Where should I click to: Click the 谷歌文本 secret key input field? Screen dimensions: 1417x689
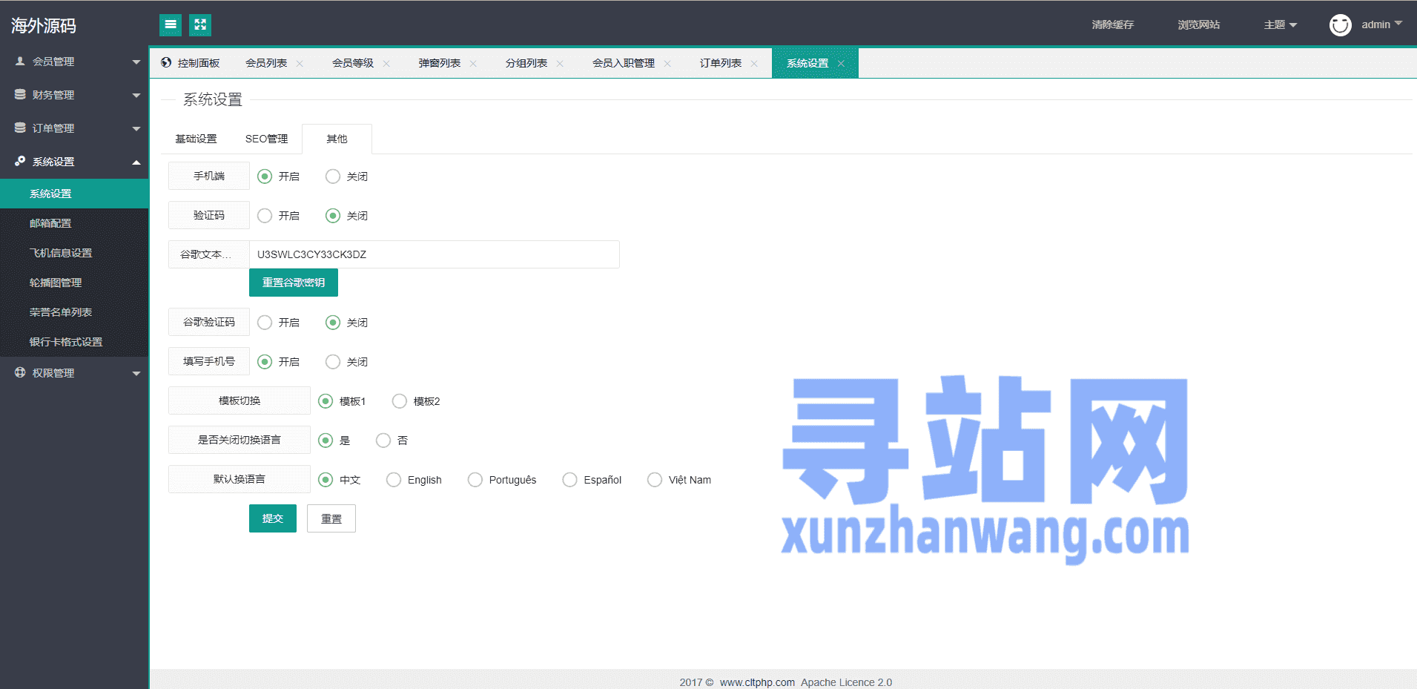[x=434, y=254]
